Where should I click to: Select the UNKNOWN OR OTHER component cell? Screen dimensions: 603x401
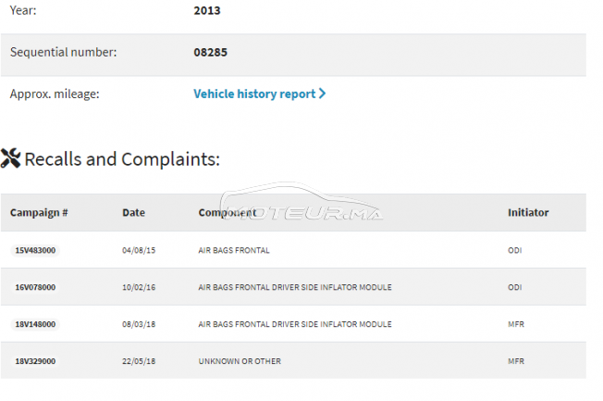[240, 360]
